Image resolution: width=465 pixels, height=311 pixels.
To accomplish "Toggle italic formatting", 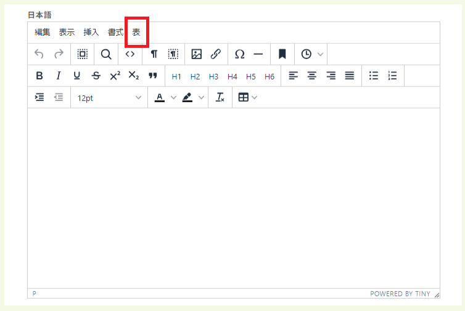I will [58, 76].
